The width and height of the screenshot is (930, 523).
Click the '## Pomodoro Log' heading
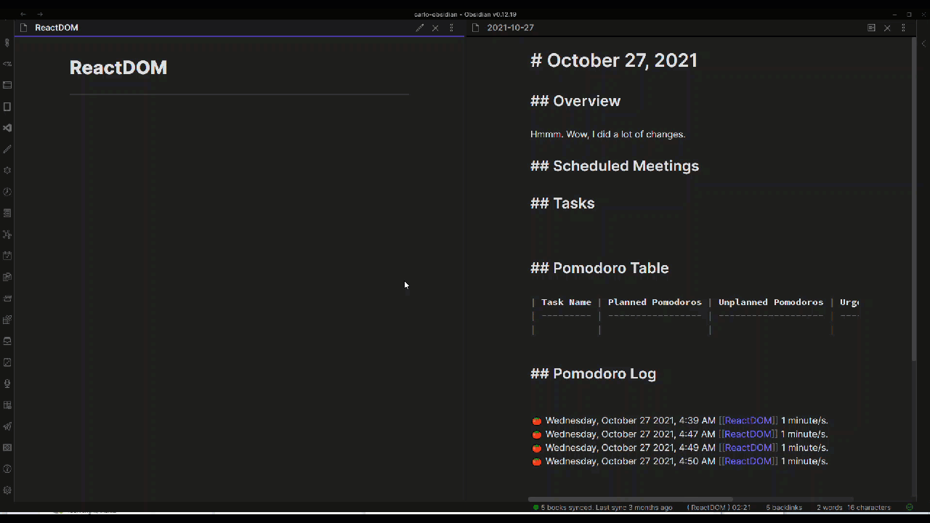coord(593,374)
